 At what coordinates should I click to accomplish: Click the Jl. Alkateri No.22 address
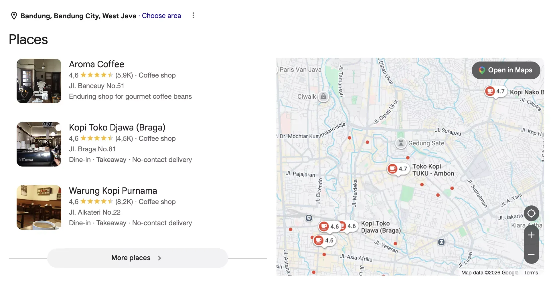point(95,212)
